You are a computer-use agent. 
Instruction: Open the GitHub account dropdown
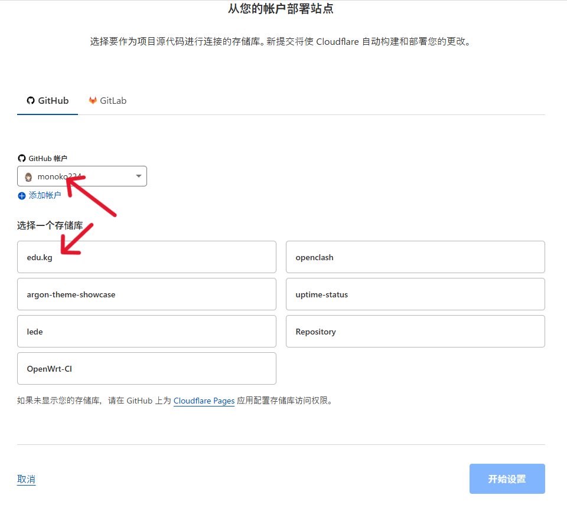[x=82, y=176]
